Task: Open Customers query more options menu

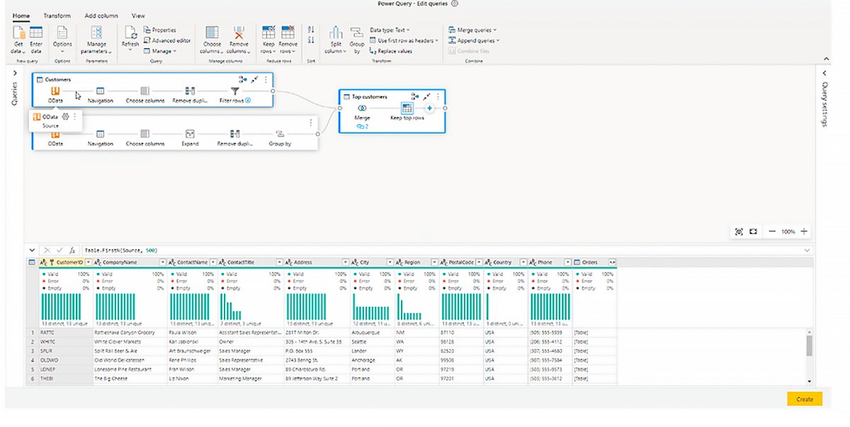Action: 265,80
